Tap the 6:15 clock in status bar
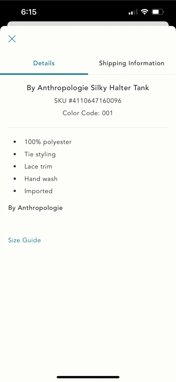Screen dimensions: 176x382 (x=29, y=12)
